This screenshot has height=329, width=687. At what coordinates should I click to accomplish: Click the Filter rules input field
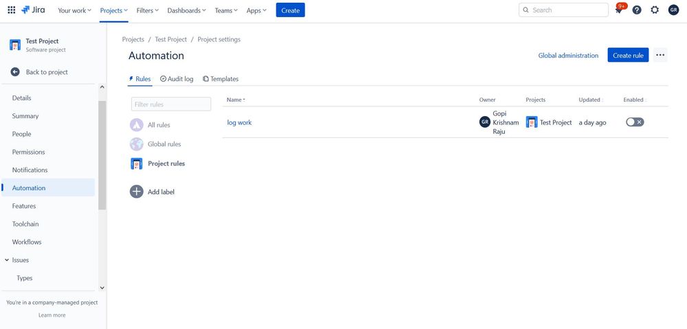coord(171,104)
